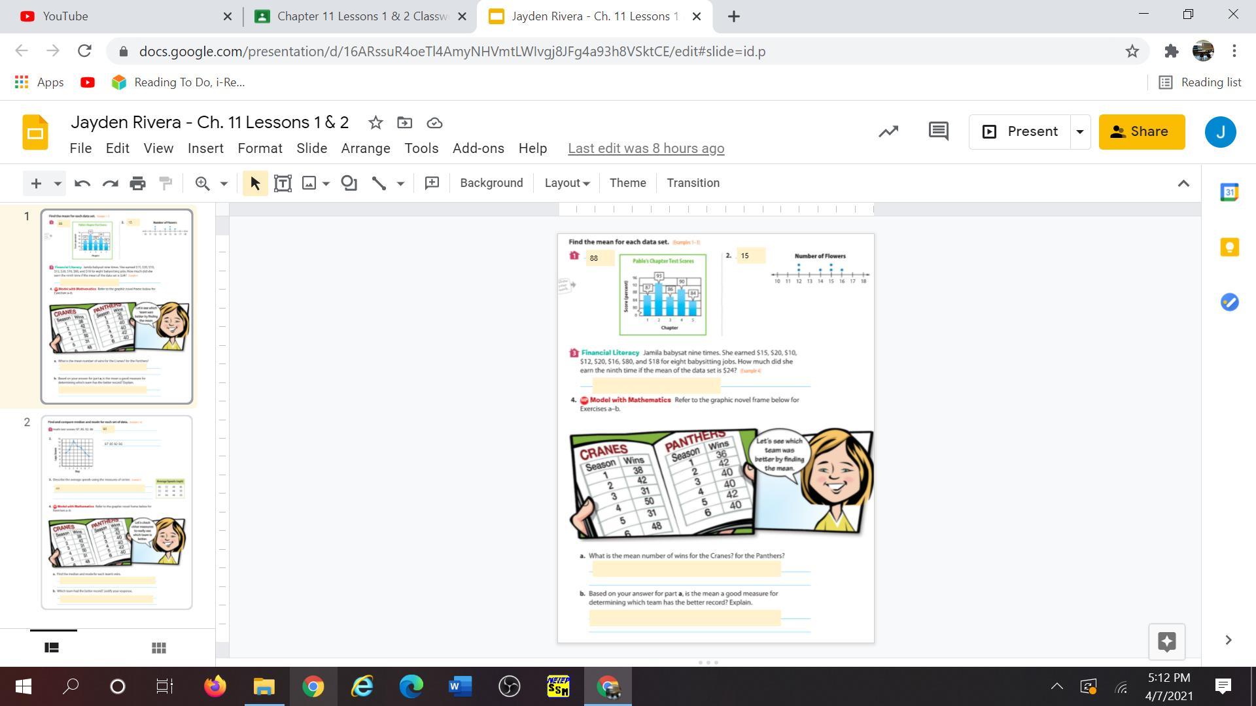Click the Print icon in toolbar

tap(137, 184)
